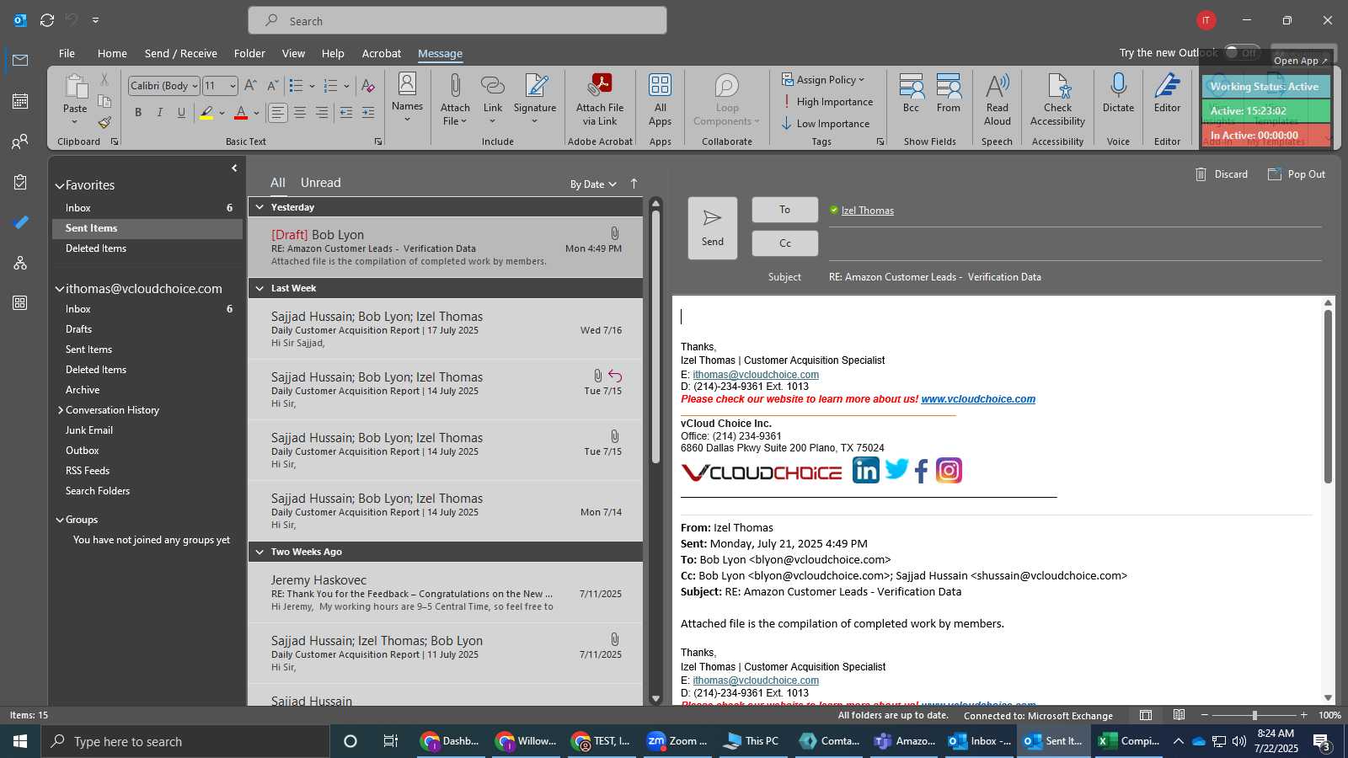The height and width of the screenshot is (758, 1348).
Task: Select Sent Items in Favorites
Action: pos(147,228)
